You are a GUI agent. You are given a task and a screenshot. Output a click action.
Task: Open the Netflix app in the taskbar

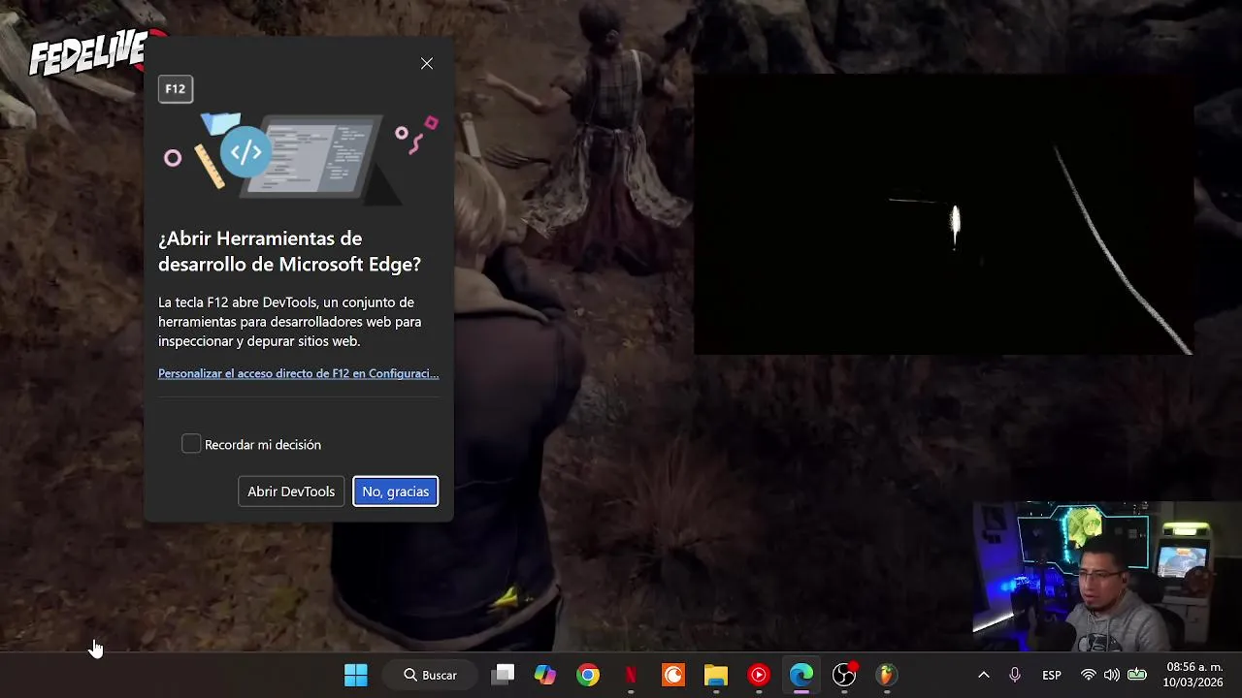631,675
